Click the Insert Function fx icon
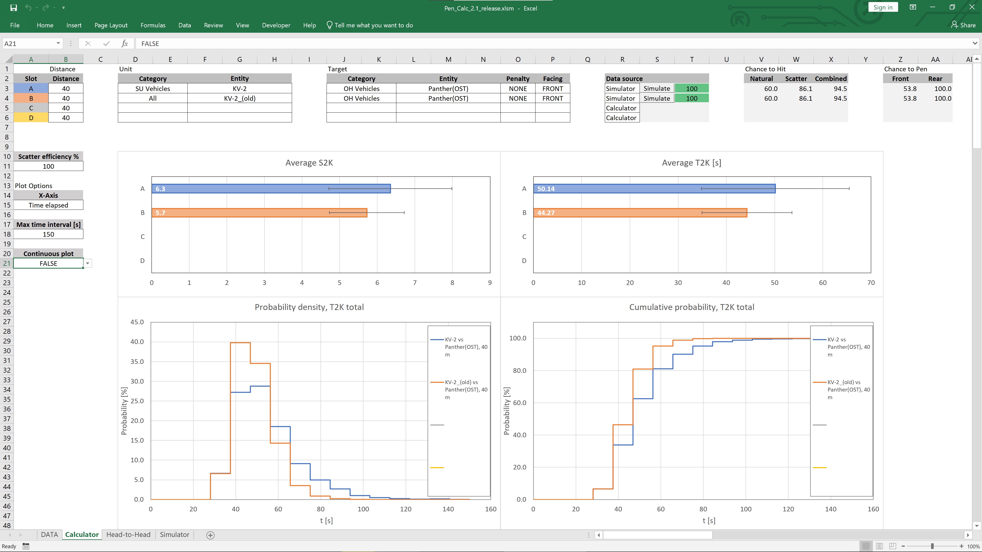This screenshot has height=552, width=982. 125,43
